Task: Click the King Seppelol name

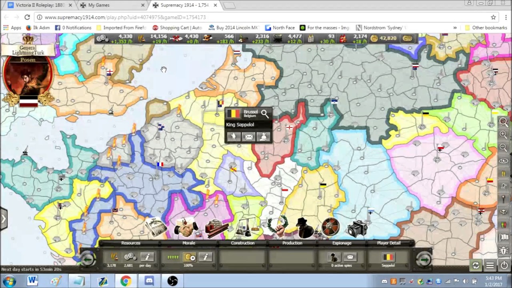Action: [240, 125]
